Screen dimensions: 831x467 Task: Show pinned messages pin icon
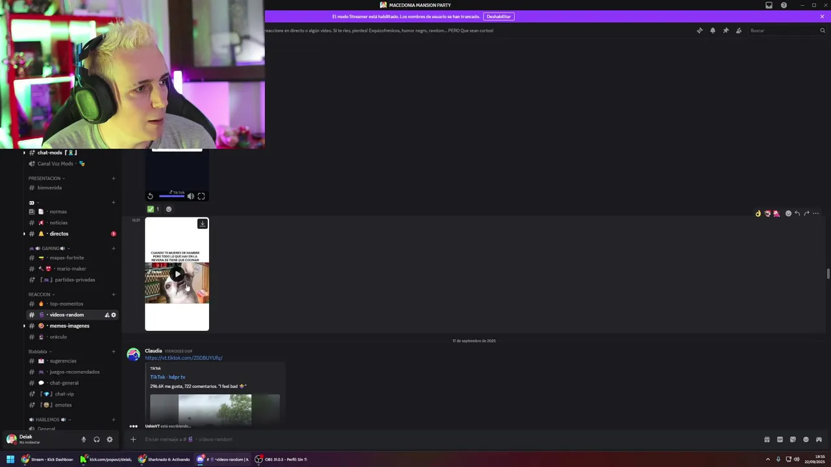pos(726,30)
